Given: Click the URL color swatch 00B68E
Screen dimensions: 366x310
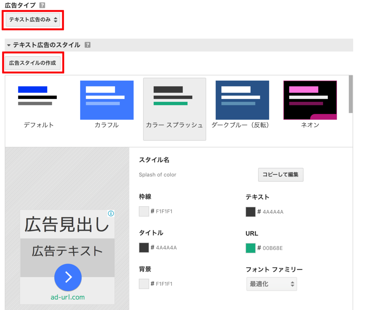Looking at the screenshot, I should pos(251,248).
